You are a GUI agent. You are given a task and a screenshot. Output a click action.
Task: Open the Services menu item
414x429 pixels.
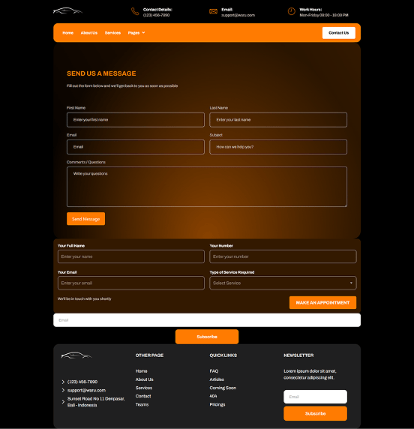[112, 33]
